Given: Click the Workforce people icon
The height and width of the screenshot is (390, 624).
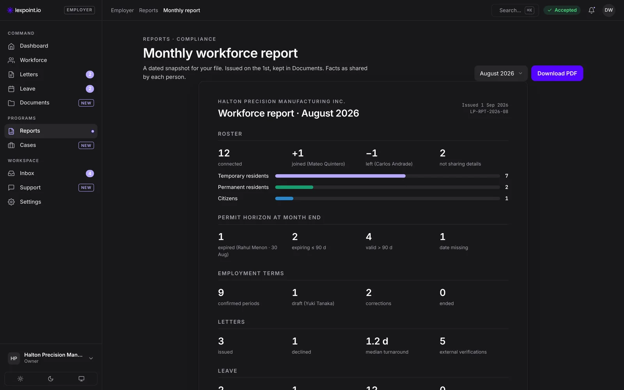Looking at the screenshot, I should pos(11,60).
